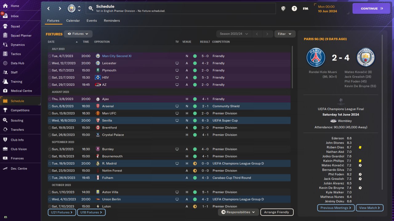Toggle the checkmark on the Leicester fixture row
Image resolution: width=394 pixels, height=221 pixels.
pos(50,63)
